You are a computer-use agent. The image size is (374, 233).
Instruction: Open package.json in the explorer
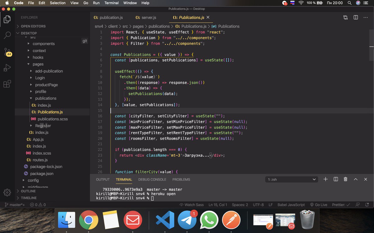pyautogui.click(x=42, y=174)
